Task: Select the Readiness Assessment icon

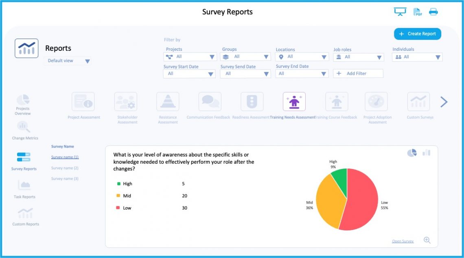Action: coord(252,102)
